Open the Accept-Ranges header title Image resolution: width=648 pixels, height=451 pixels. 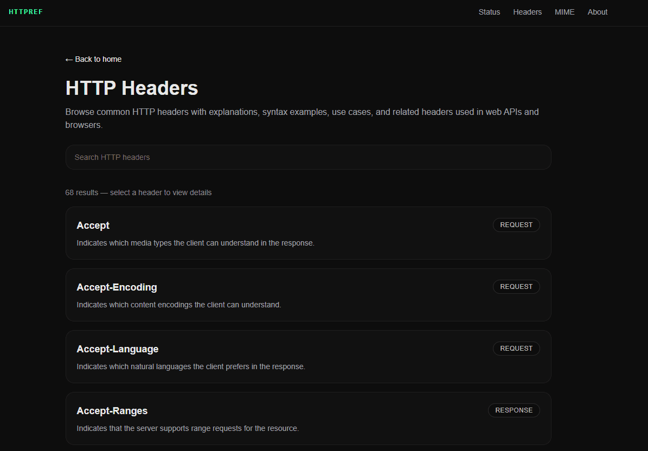pyautogui.click(x=112, y=411)
